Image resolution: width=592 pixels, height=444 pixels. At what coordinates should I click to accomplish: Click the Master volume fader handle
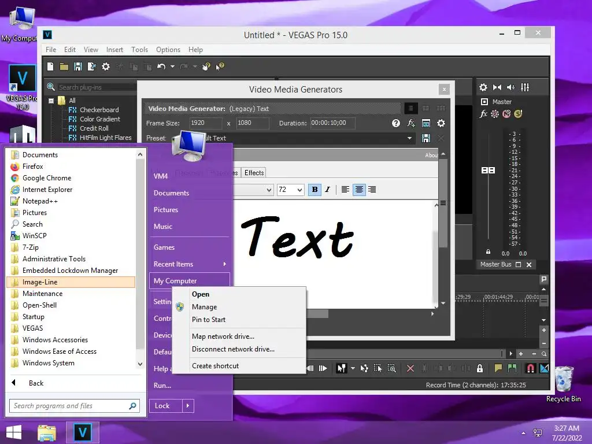click(x=488, y=171)
